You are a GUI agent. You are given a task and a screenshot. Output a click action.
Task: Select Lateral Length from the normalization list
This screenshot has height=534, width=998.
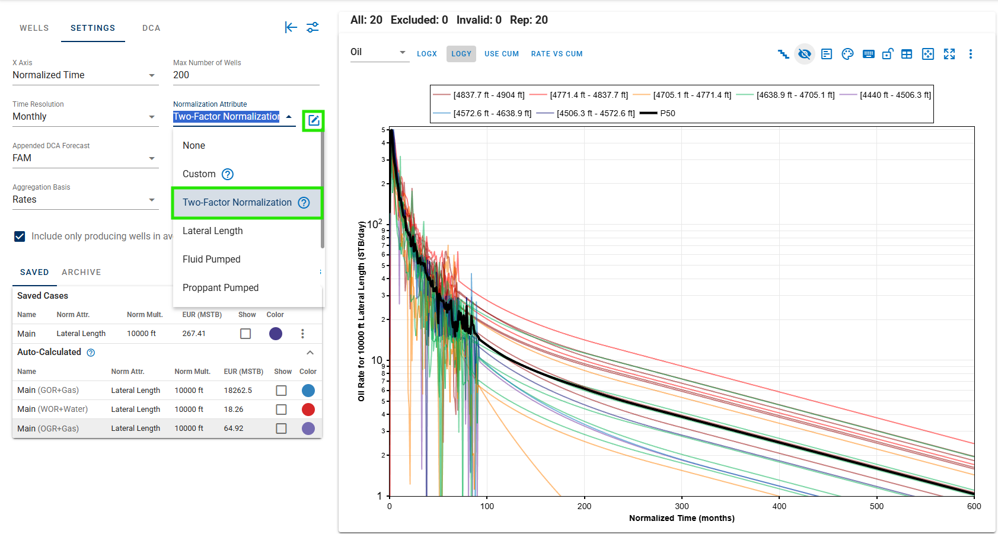tap(213, 231)
